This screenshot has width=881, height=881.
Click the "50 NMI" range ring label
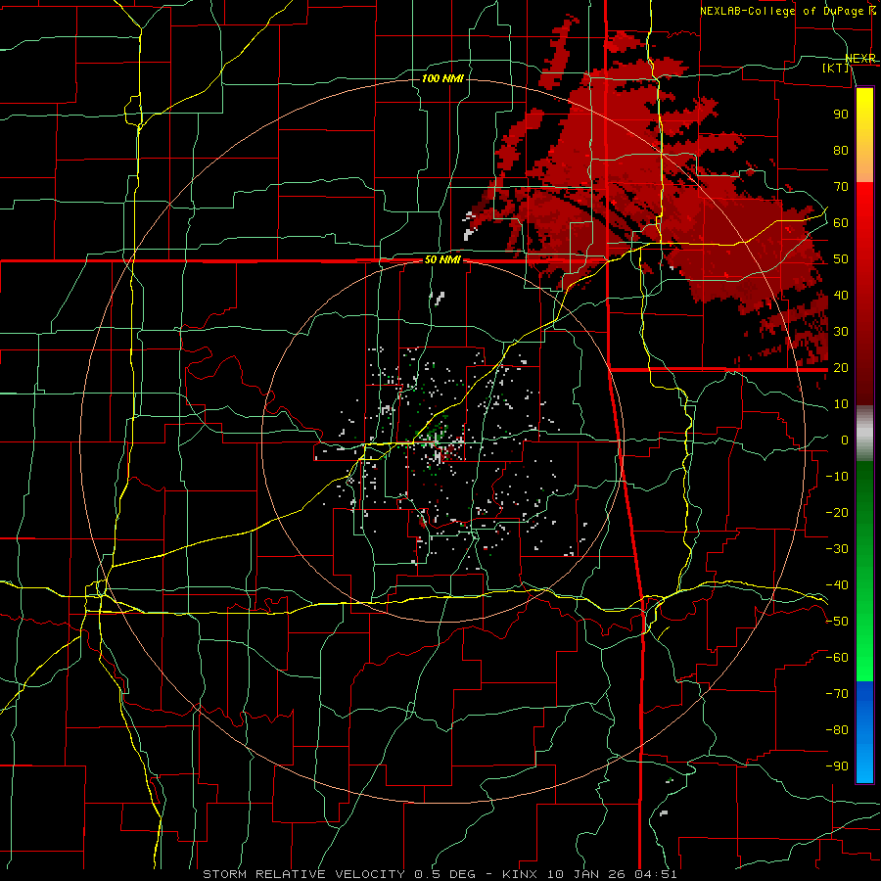pos(442,259)
